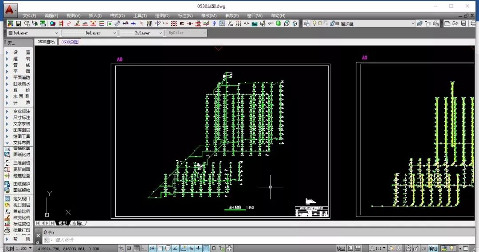Image resolution: width=479 pixels, height=252 pixels.
Task: Toggle grid display in the status bar
Action: [137, 248]
